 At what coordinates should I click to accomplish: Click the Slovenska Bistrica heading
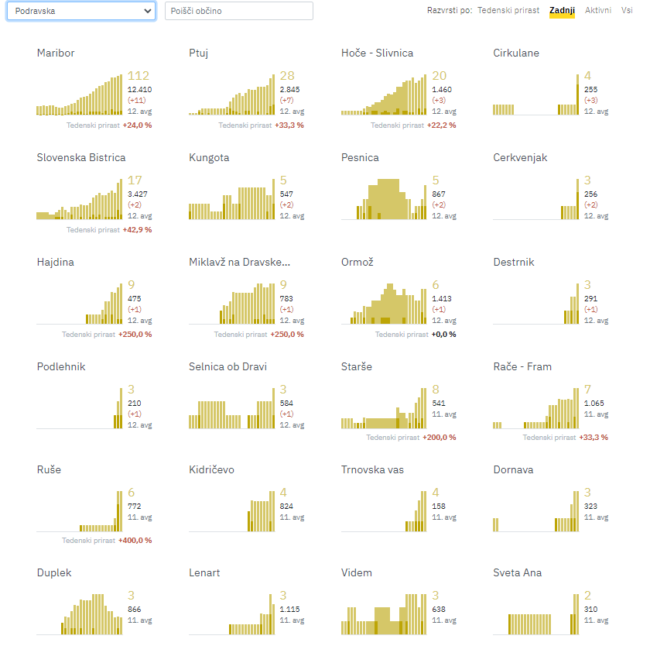click(81, 158)
